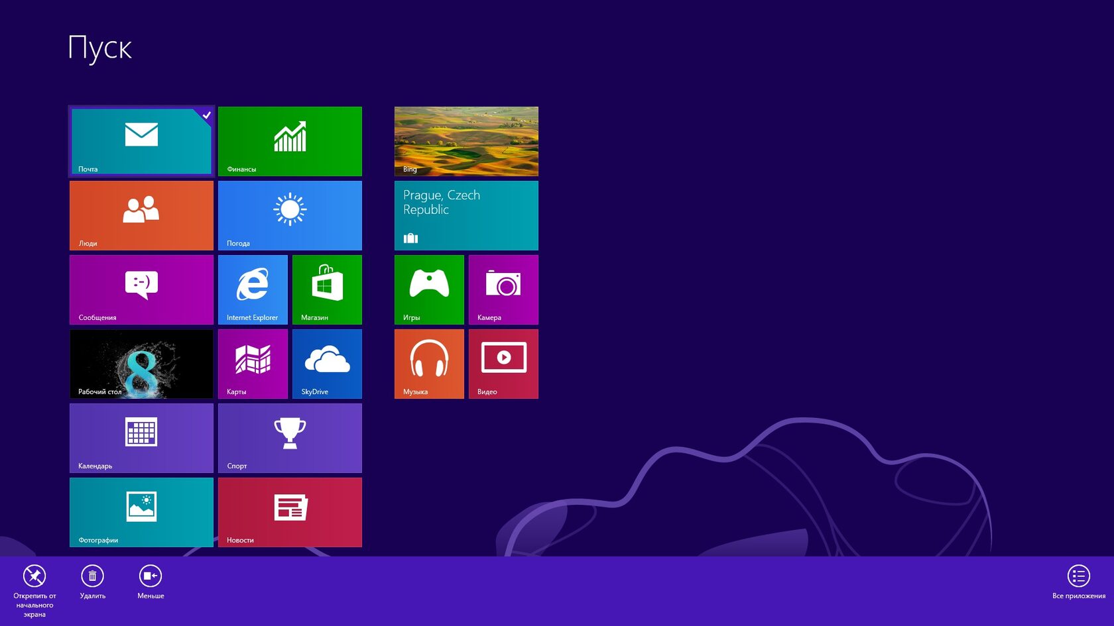Screen dimensions: 1114x626
Task: Click the Удалить trash button
Action: [x=92, y=582]
